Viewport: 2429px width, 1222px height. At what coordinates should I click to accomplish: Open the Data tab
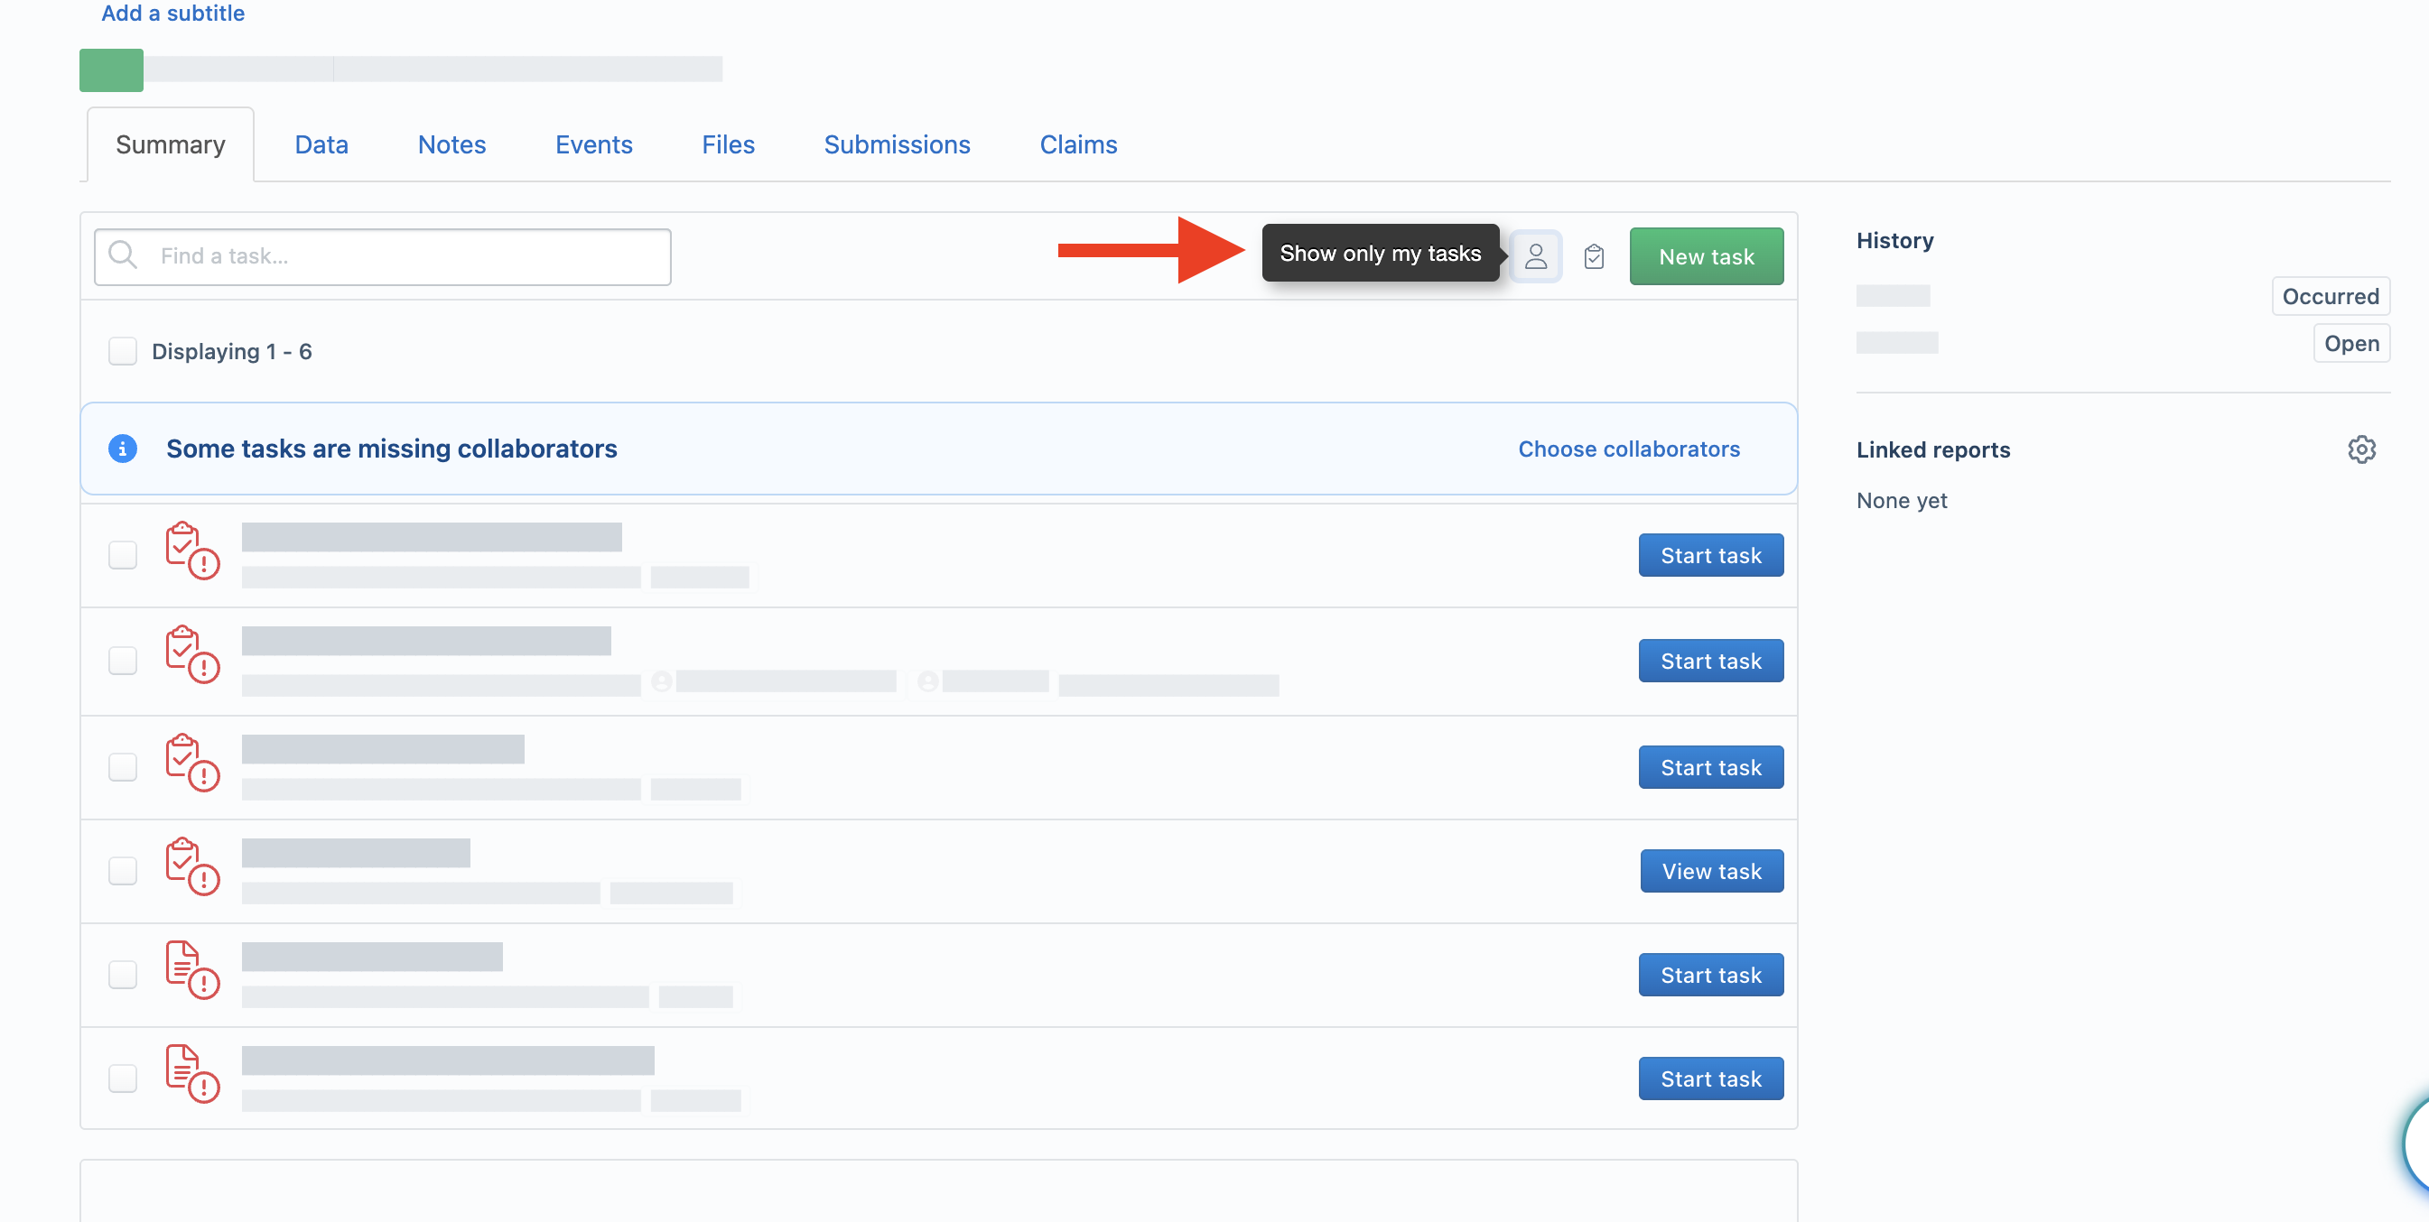click(x=321, y=145)
